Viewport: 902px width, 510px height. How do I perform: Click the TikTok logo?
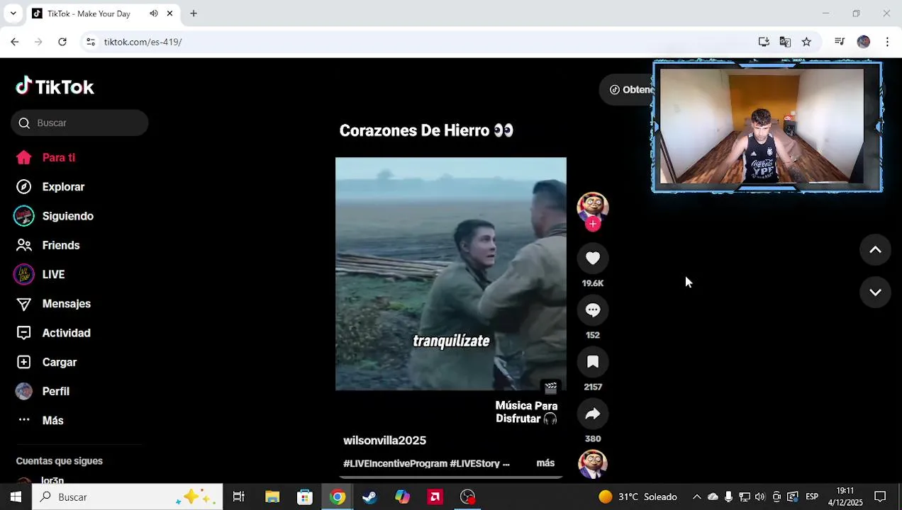pos(55,86)
